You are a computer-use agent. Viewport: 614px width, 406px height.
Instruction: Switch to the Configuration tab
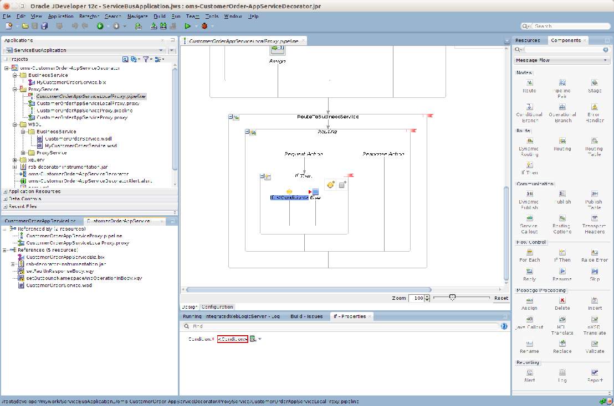(x=217, y=307)
